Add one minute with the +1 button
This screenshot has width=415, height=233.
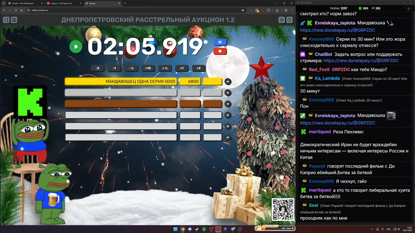pyautogui.click(x=182, y=68)
